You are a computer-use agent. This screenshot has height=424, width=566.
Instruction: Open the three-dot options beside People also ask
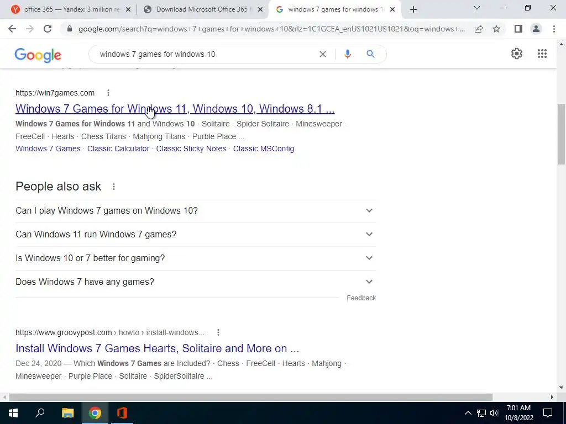pos(114,187)
